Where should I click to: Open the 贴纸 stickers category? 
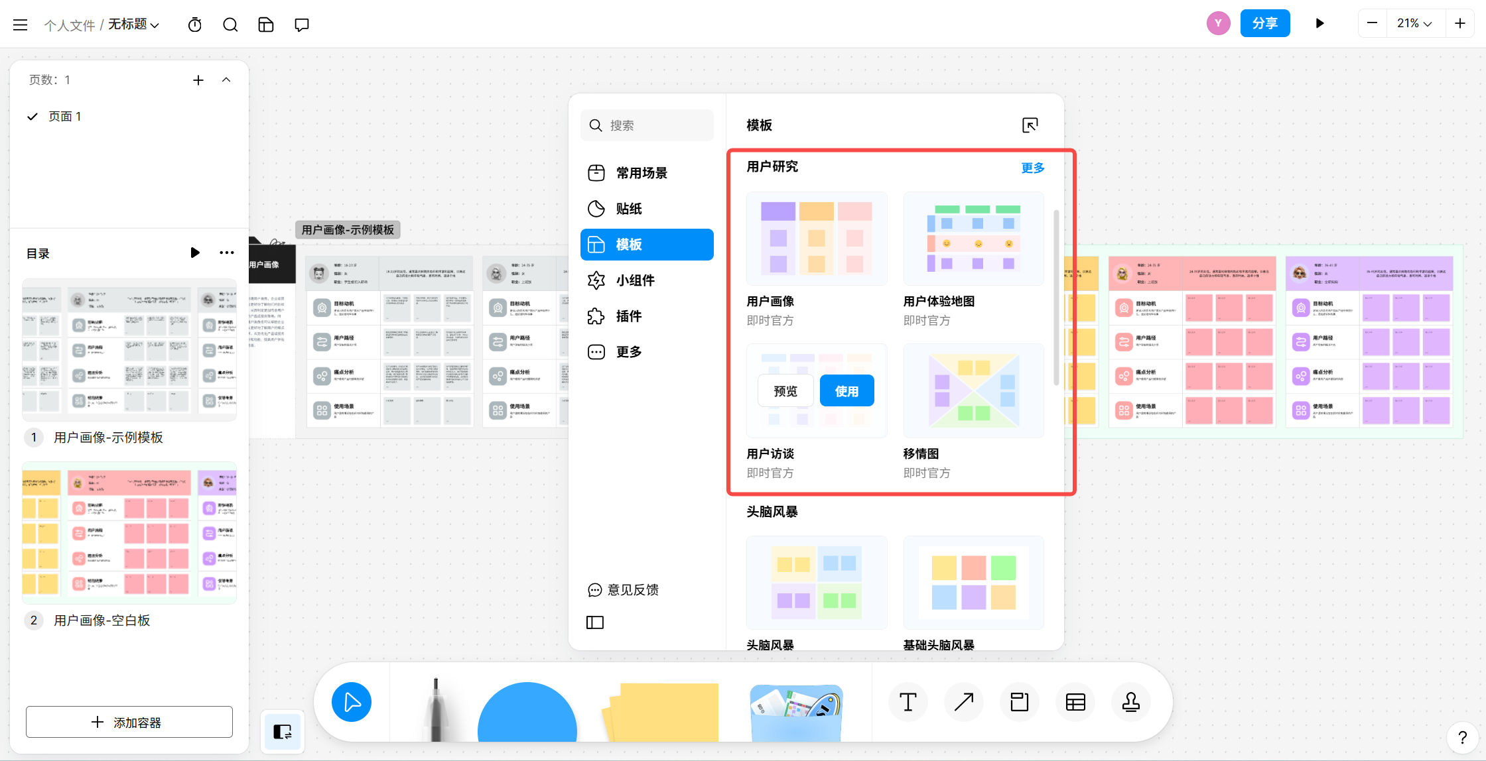click(628, 209)
